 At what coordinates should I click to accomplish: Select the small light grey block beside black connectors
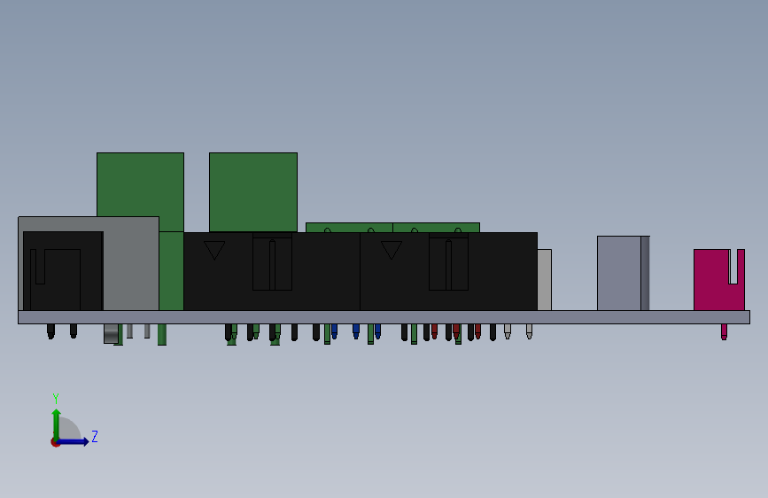[x=544, y=280]
